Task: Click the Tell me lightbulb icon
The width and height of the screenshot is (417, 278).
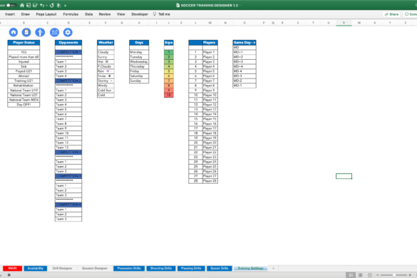Action: (x=155, y=14)
